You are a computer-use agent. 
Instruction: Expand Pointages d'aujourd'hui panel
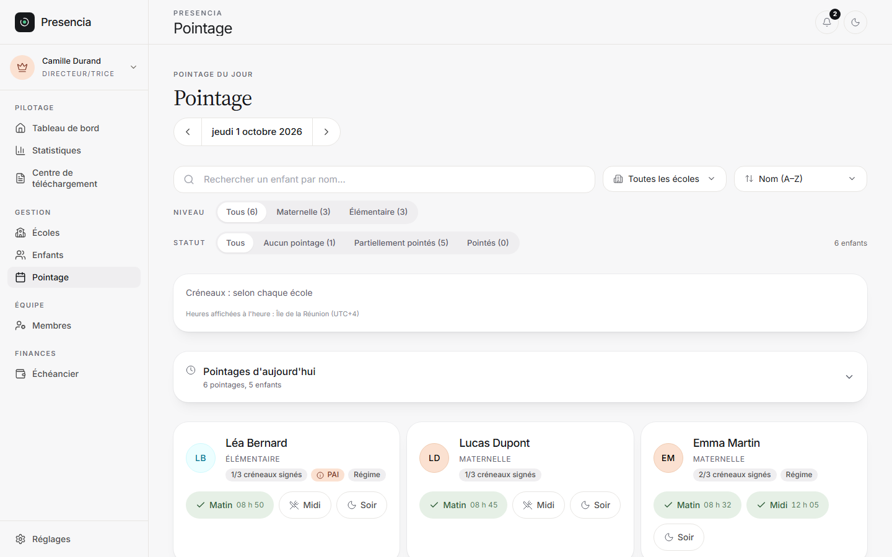tap(520, 377)
